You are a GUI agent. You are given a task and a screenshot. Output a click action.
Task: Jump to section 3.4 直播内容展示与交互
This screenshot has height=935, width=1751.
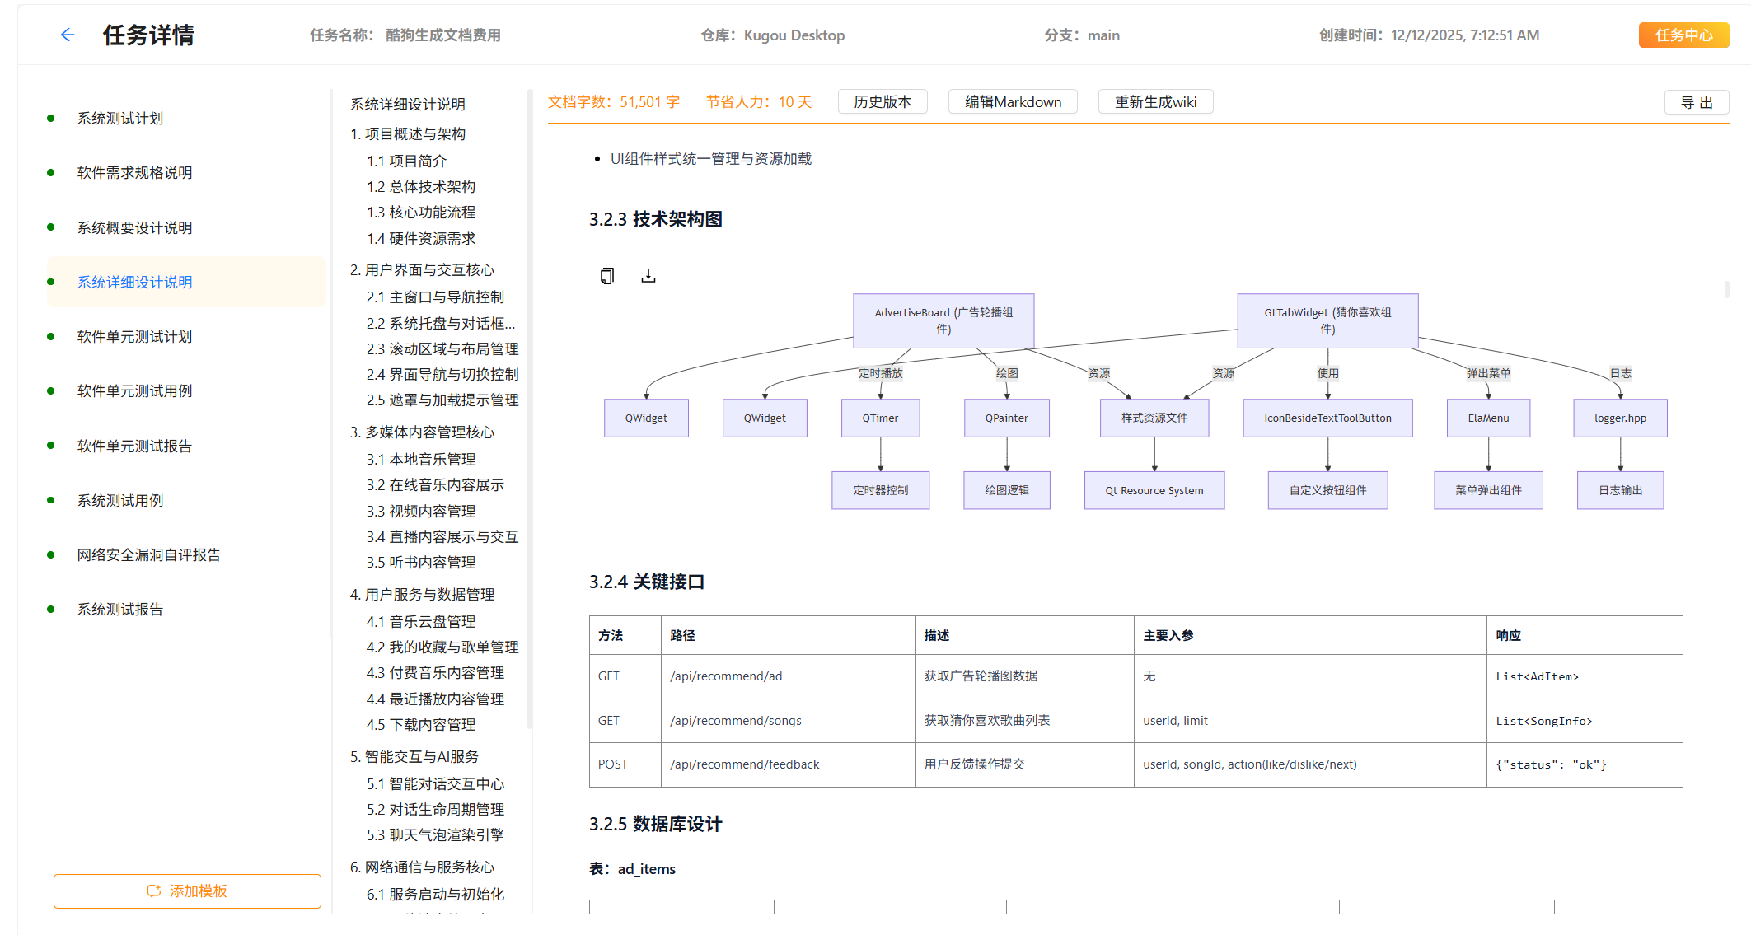click(442, 536)
